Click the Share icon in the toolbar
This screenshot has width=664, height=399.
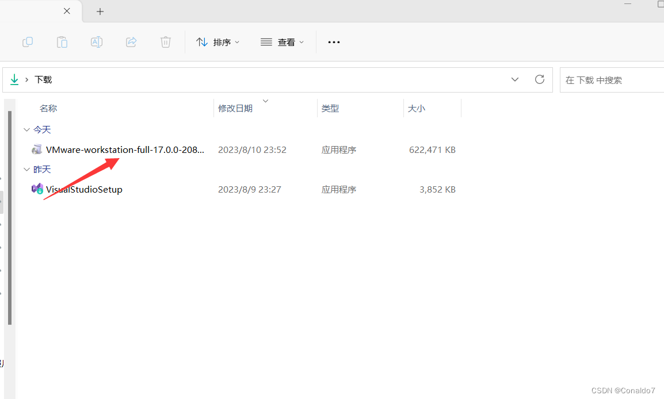point(131,42)
